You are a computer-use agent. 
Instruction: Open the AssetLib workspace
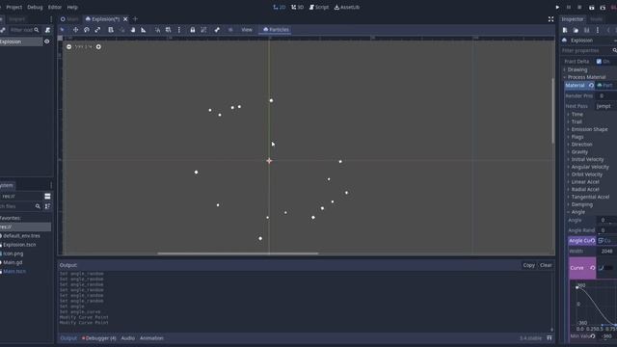tap(347, 7)
